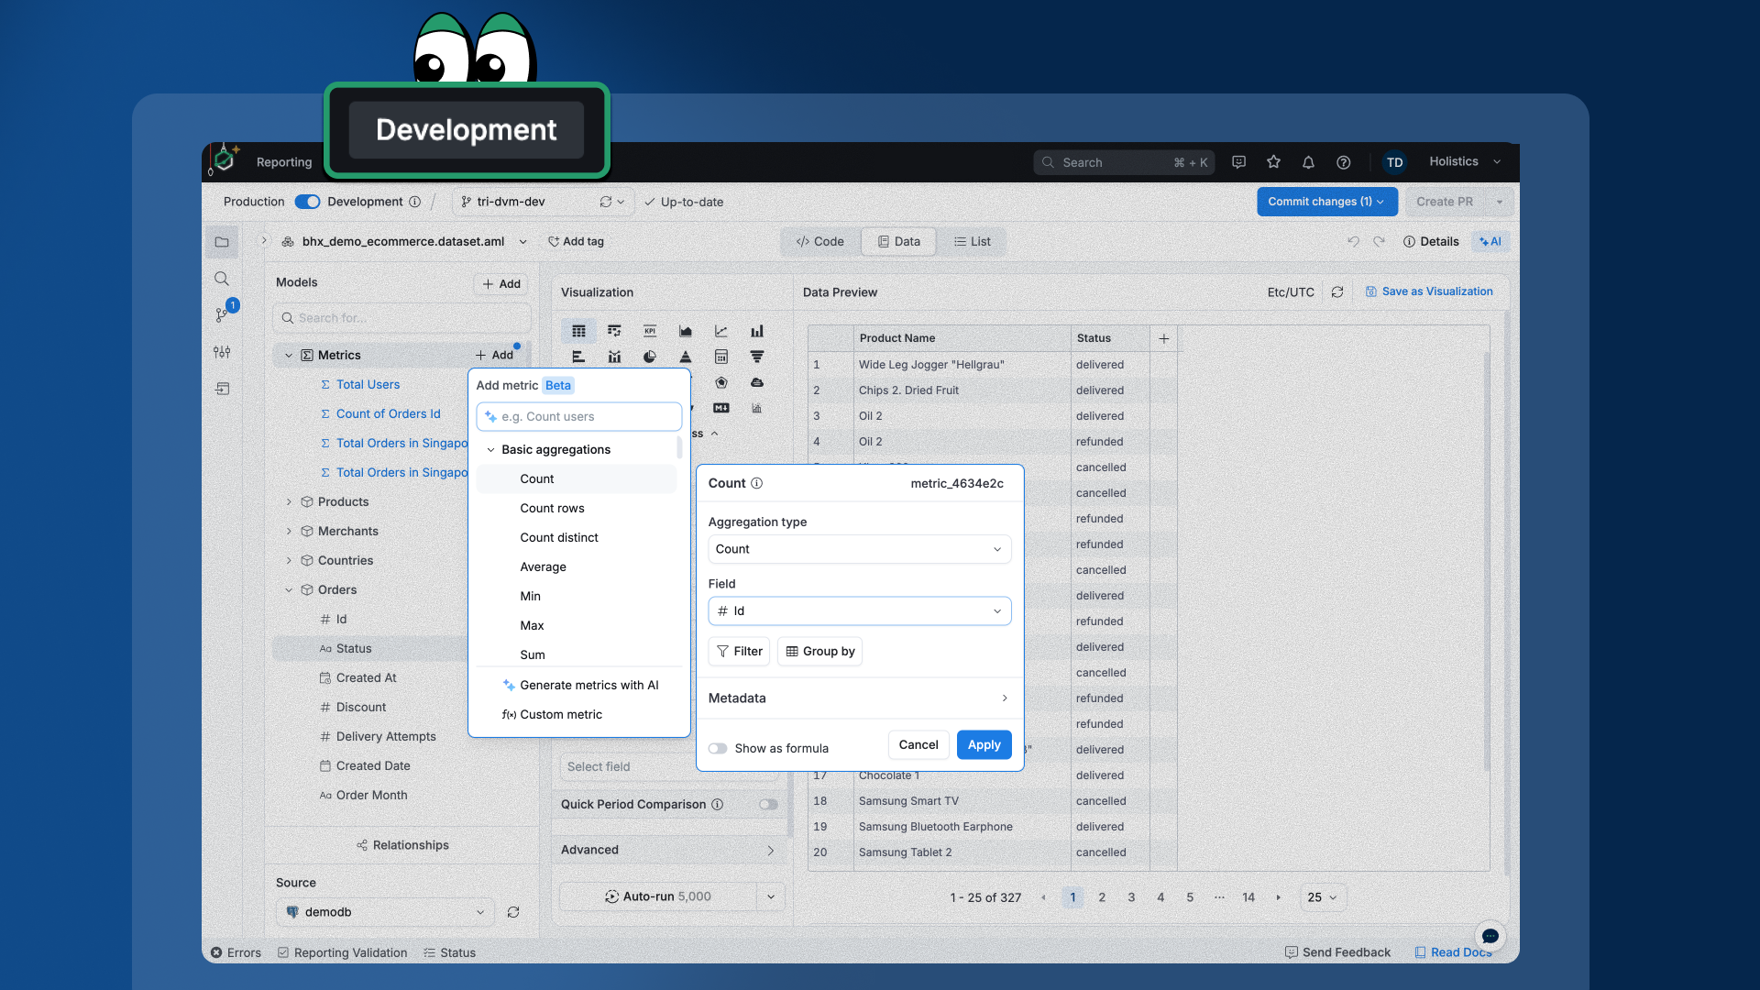Open the Field dropdown showing Id
Viewport: 1760px width, 990px height.
859,610
